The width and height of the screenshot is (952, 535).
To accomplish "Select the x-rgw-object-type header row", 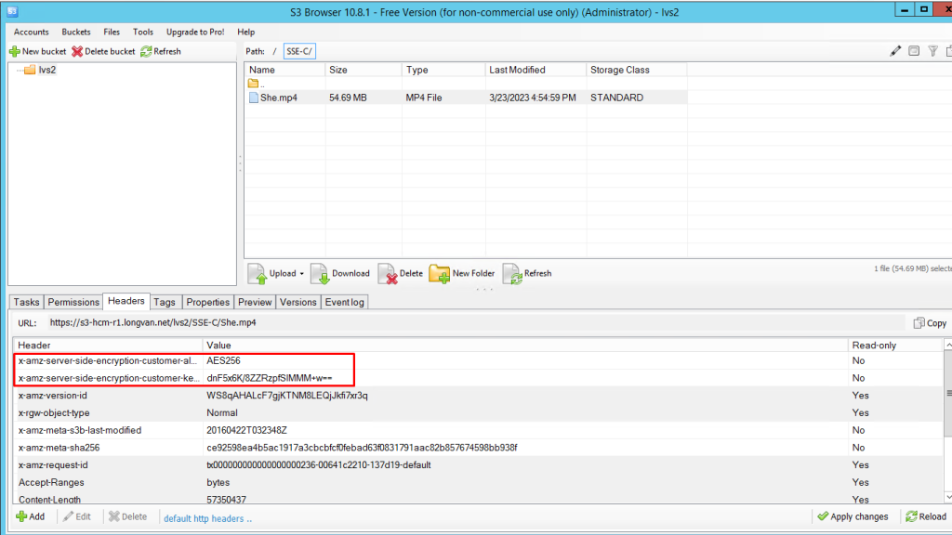I will [x=478, y=413].
